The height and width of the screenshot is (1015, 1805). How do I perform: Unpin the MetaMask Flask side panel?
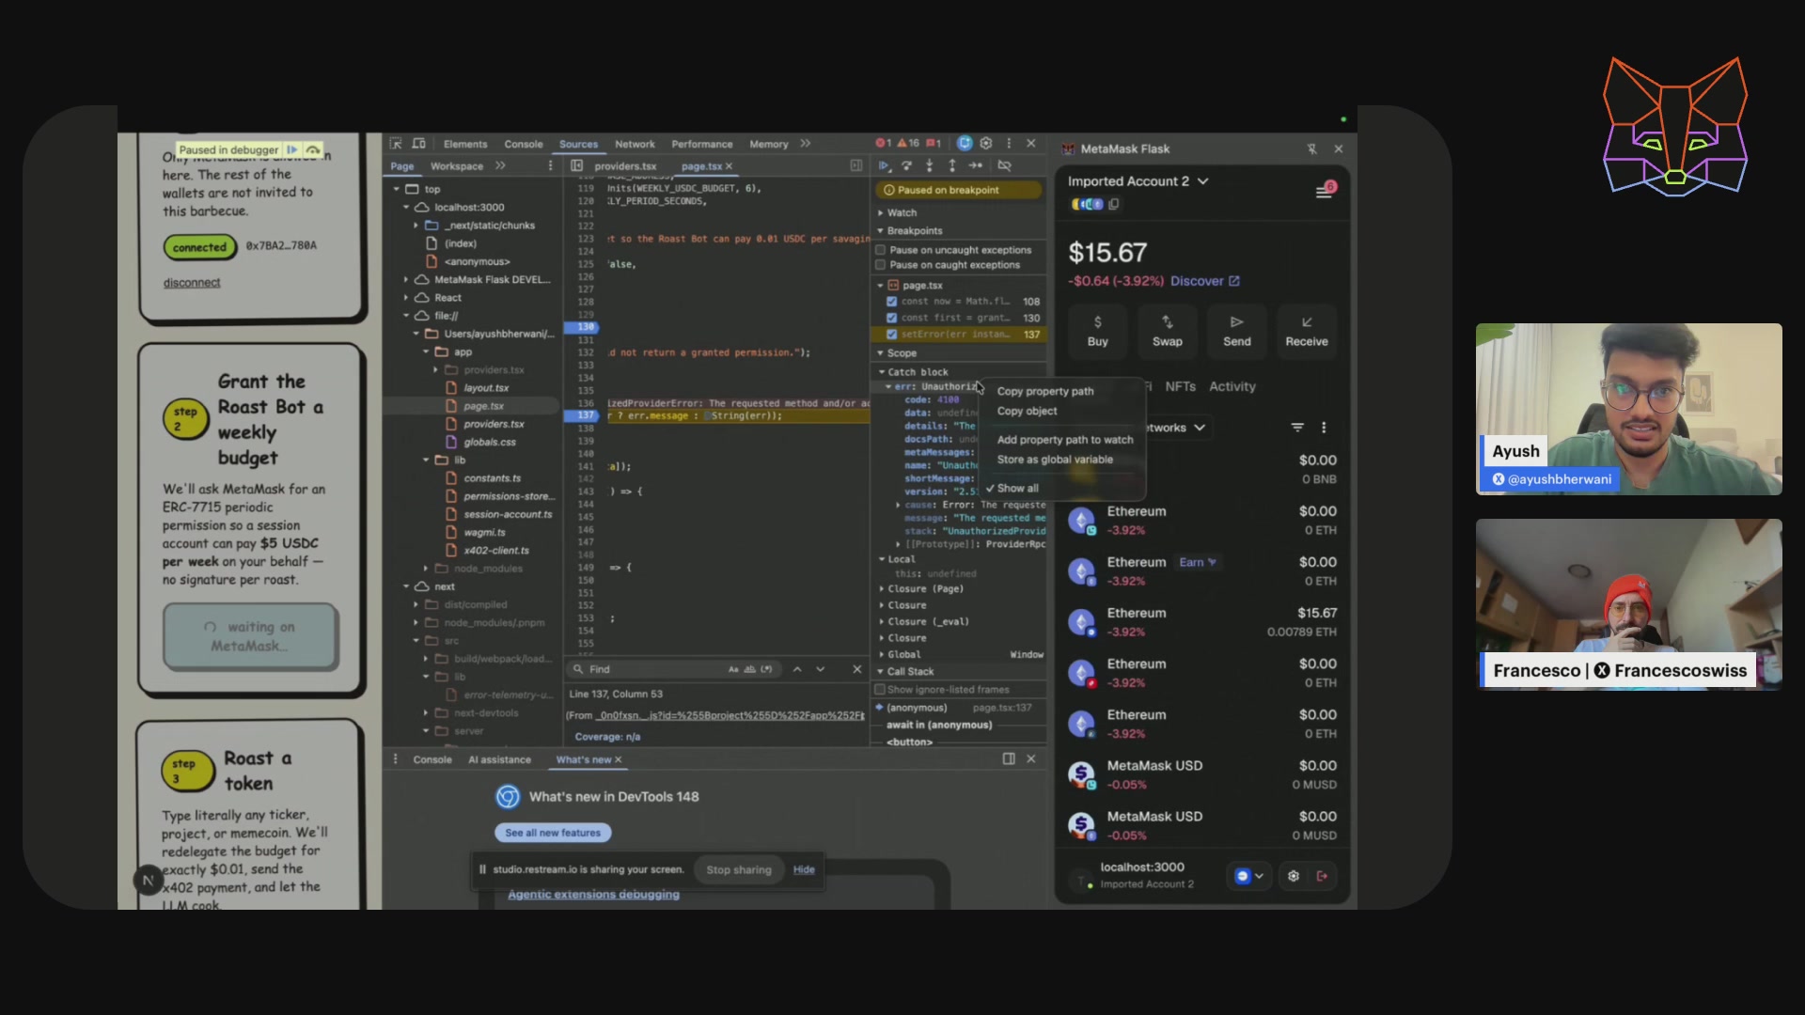tap(1311, 149)
